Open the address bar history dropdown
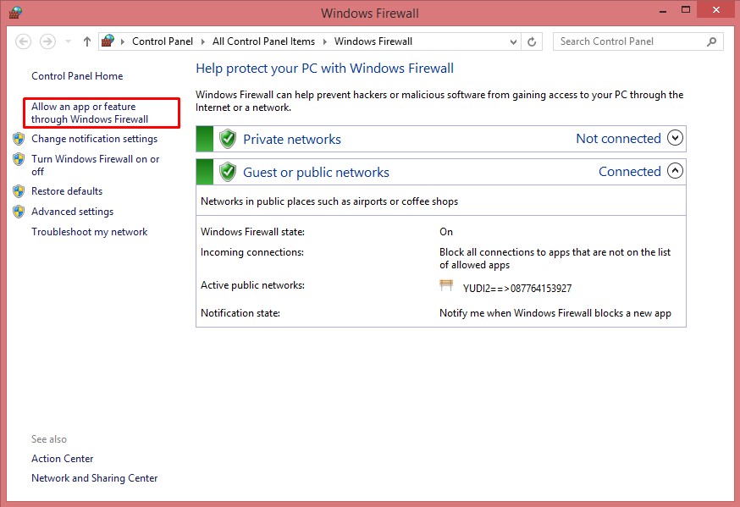 pos(513,42)
